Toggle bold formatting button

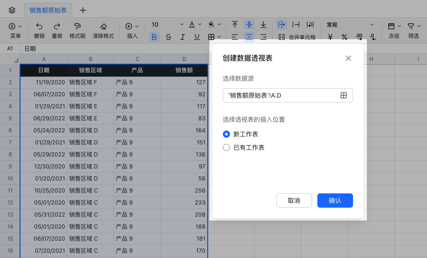154,37
